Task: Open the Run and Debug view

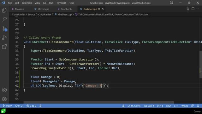Action: click(4, 38)
